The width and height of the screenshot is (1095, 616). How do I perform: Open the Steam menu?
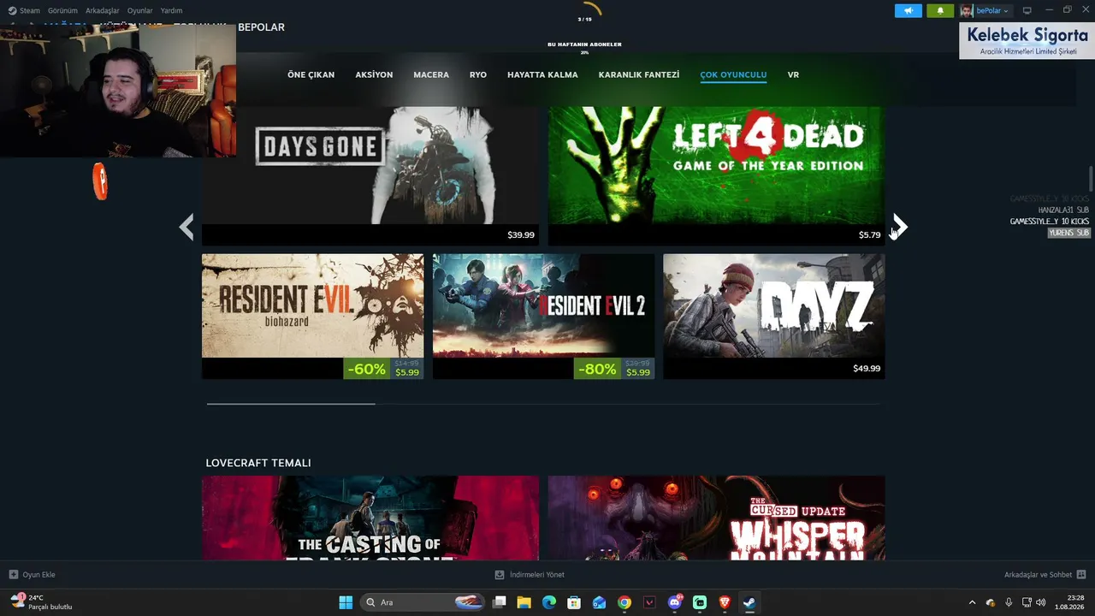pos(24,10)
